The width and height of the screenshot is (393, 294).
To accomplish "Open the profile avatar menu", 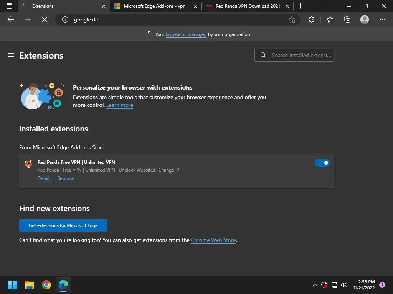I will click(x=365, y=20).
